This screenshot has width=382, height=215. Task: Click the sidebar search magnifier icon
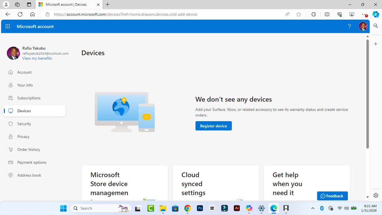(376, 26)
